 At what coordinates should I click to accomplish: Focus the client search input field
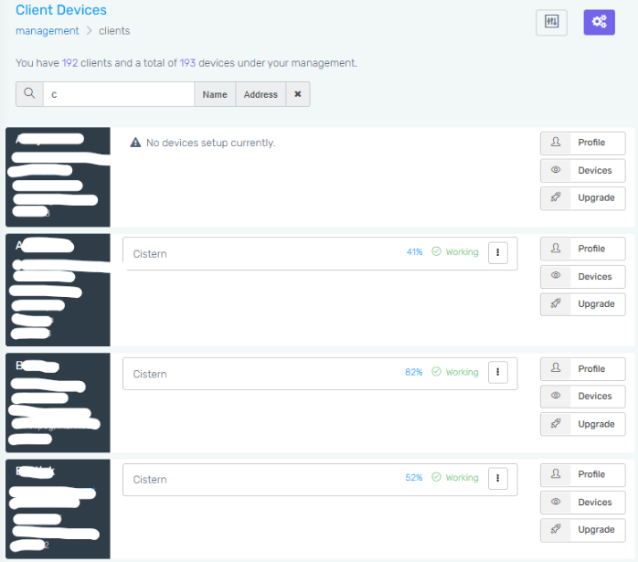point(119,94)
